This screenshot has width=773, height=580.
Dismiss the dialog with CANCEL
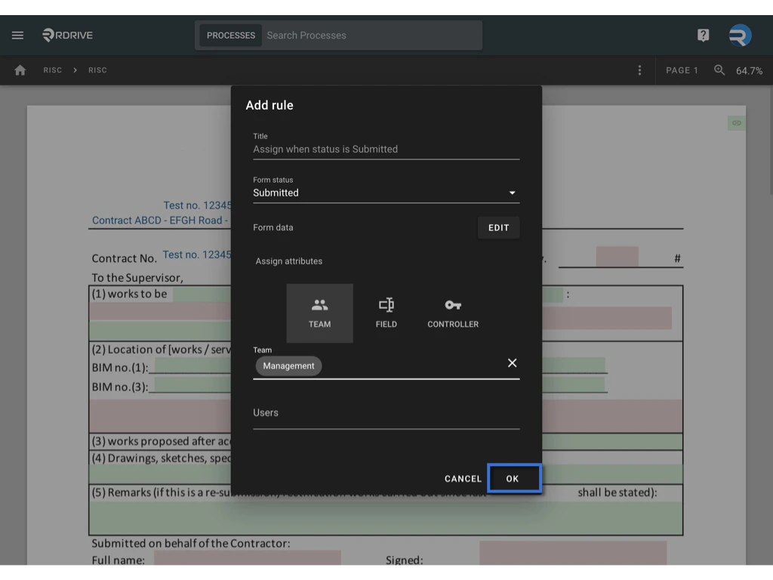click(x=463, y=478)
